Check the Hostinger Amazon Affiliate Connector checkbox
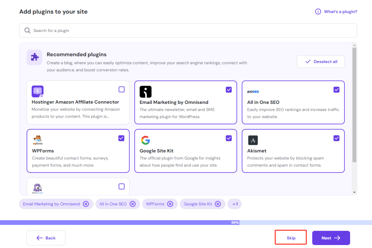The width and height of the screenshot is (372, 248). tap(121, 89)
